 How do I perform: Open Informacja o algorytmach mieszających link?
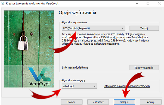127,86
